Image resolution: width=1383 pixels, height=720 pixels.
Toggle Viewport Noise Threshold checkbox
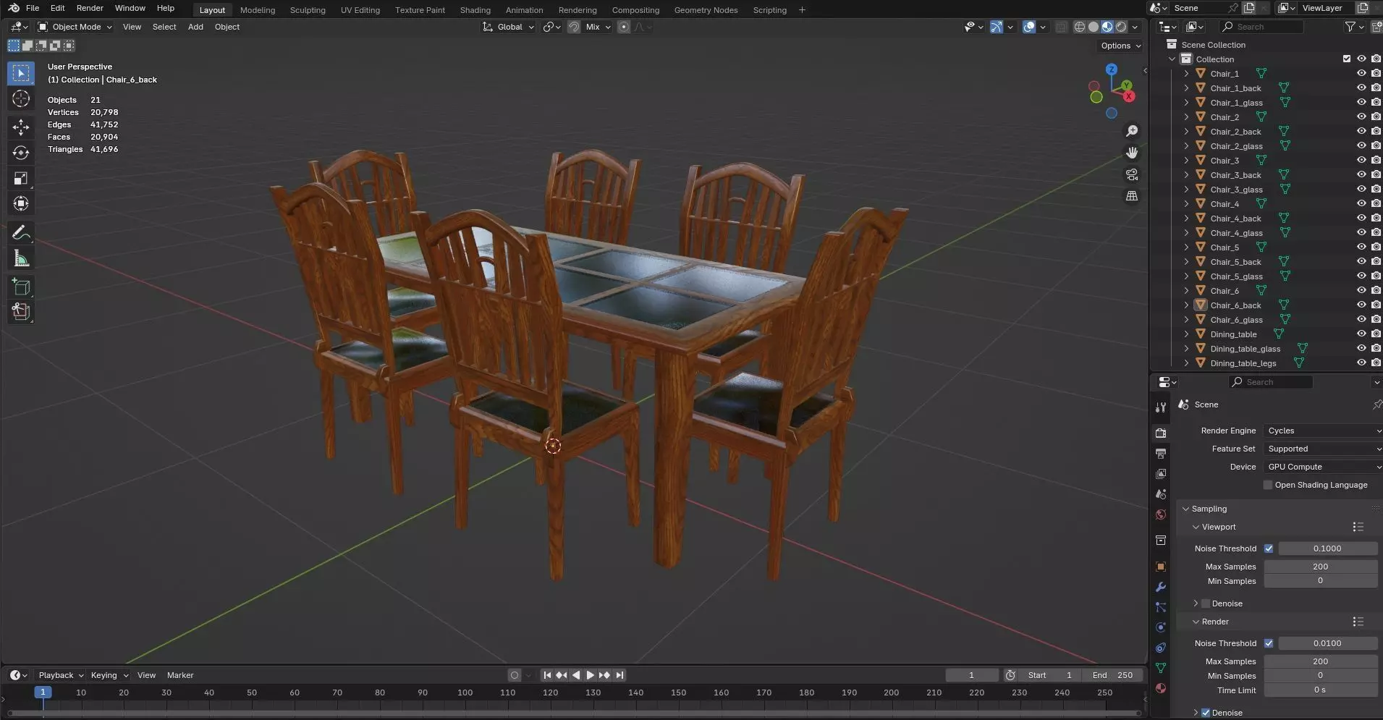point(1269,549)
